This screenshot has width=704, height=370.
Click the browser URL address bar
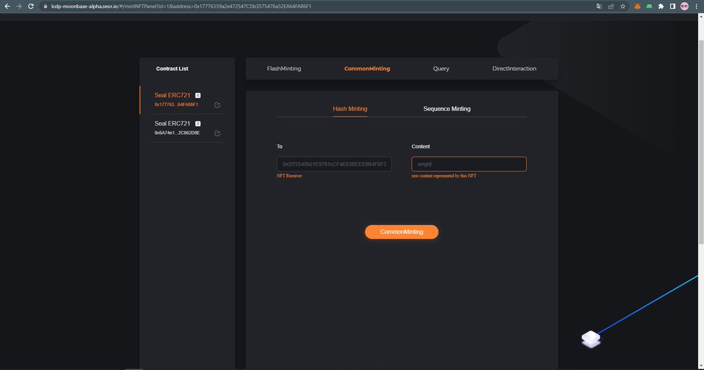(317, 6)
